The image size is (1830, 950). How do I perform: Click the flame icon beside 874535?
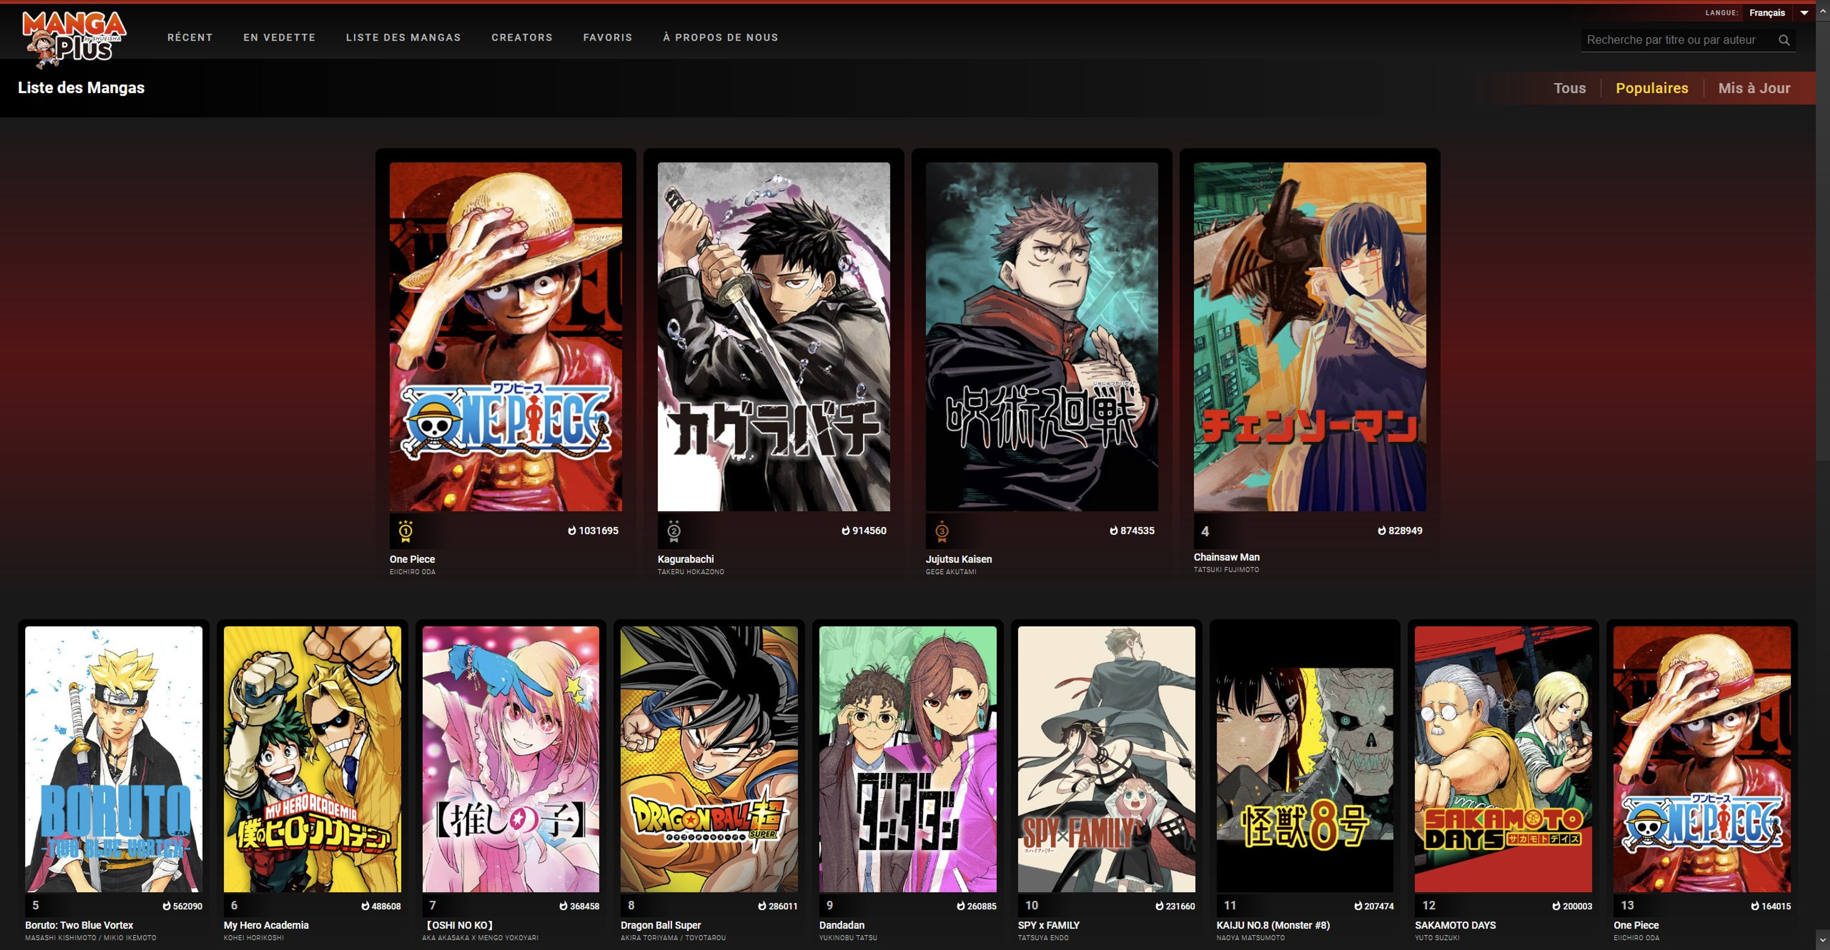click(x=1113, y=531)
